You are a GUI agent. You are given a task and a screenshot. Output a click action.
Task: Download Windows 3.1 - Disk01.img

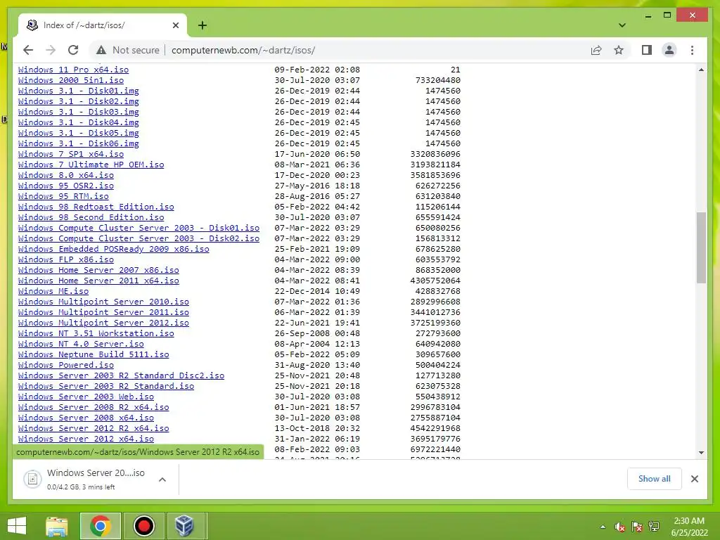(x=79, y=91)
